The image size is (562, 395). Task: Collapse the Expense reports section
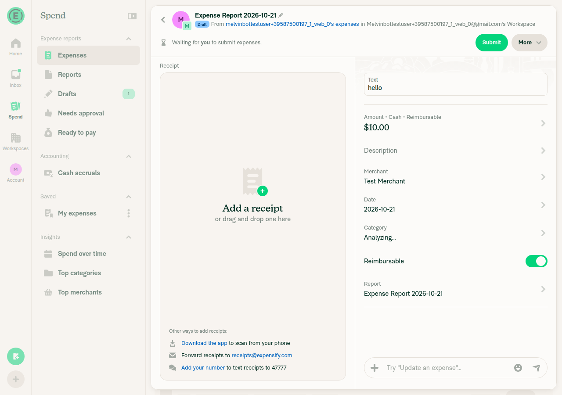[x=129, y=39]
